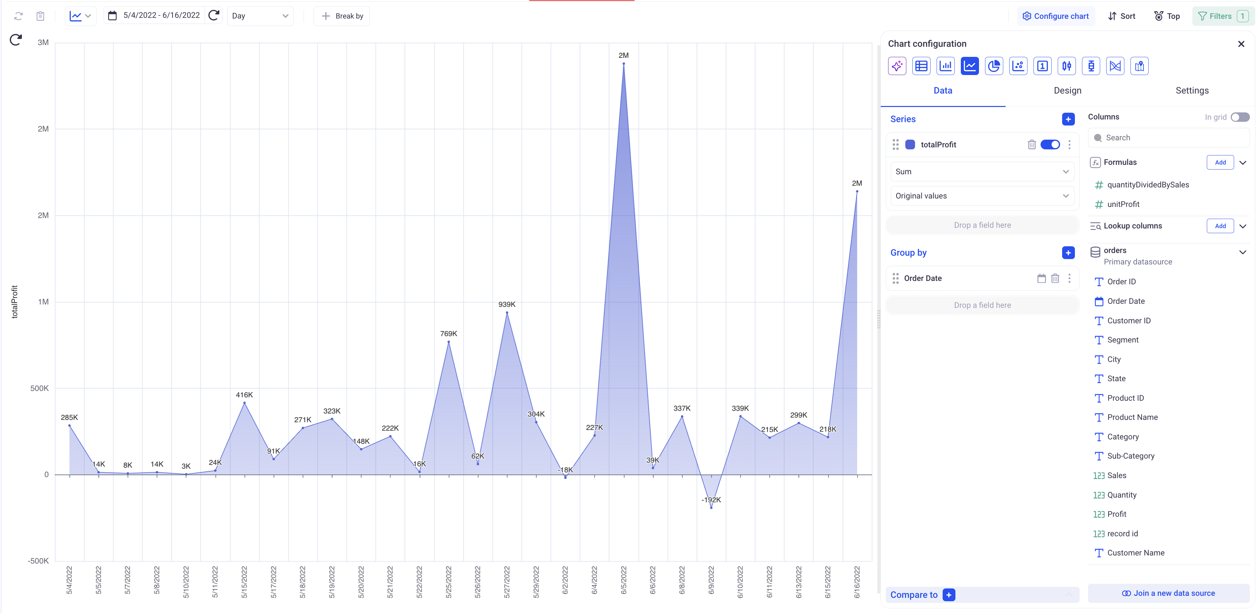This screenshot has height=613, width=1260.
Task: Add a new formula
Action: click(1220, 162)
